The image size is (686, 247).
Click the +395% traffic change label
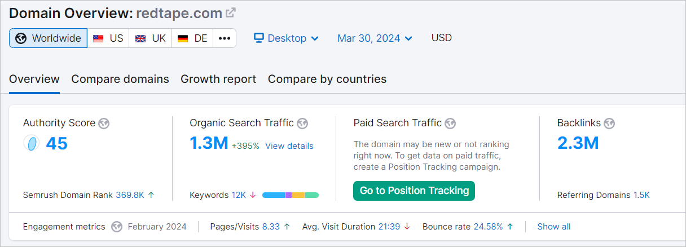point(245,145)
